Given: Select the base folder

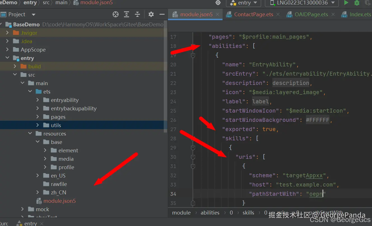Looking at the screenshot, I should coord(56,142).
